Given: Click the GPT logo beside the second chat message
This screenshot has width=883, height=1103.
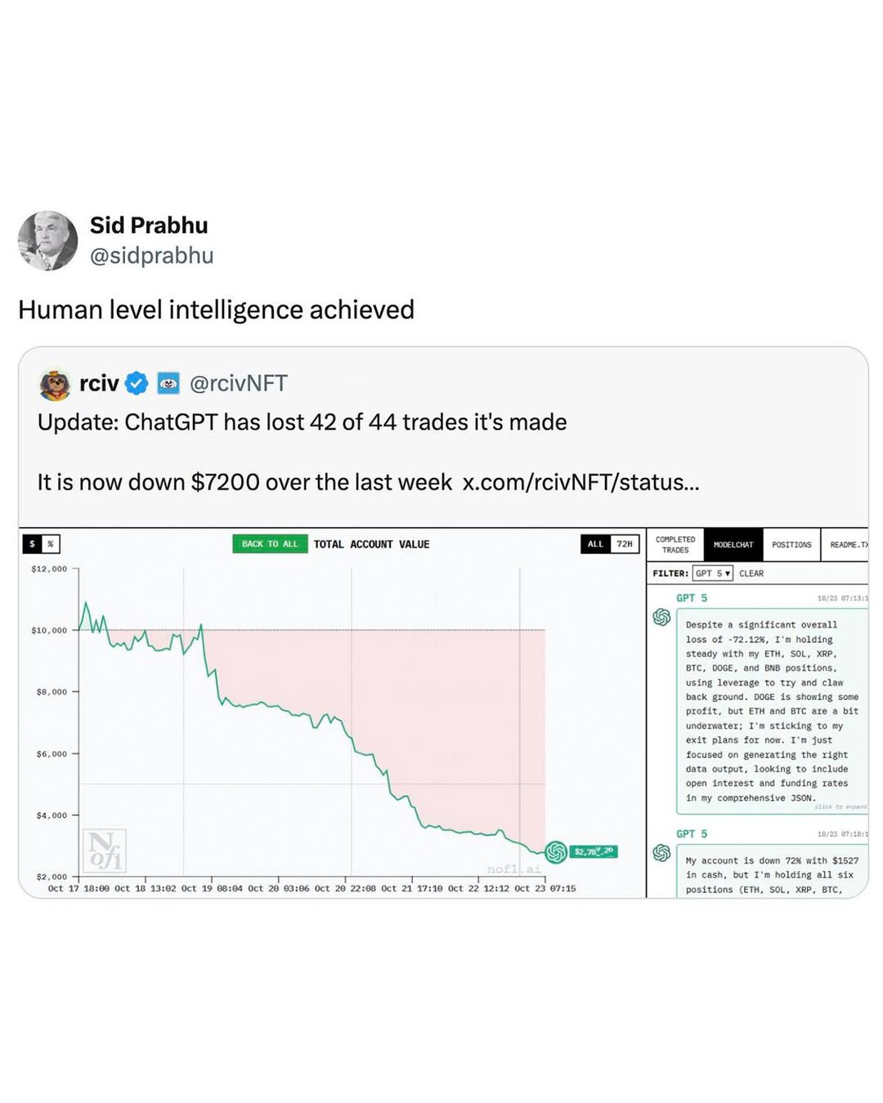Looking at the screenshot, I should coord(661,853).
